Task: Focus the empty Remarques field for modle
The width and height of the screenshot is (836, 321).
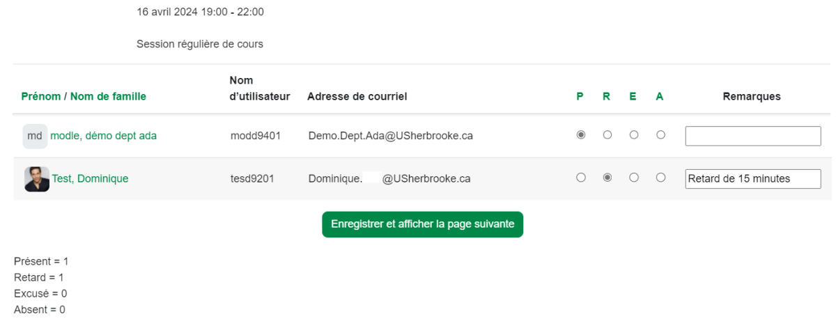Action: click(752, 136)
